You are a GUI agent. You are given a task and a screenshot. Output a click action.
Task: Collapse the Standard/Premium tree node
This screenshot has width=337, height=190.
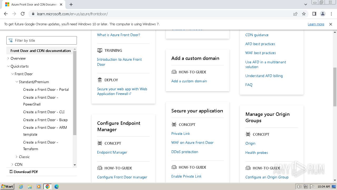(x=17, y=82)
